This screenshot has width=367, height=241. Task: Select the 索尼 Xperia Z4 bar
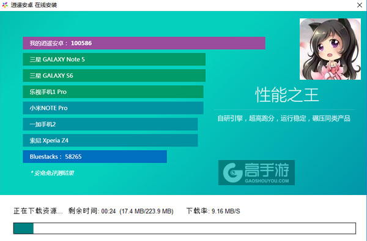click(x=110, y=140)
